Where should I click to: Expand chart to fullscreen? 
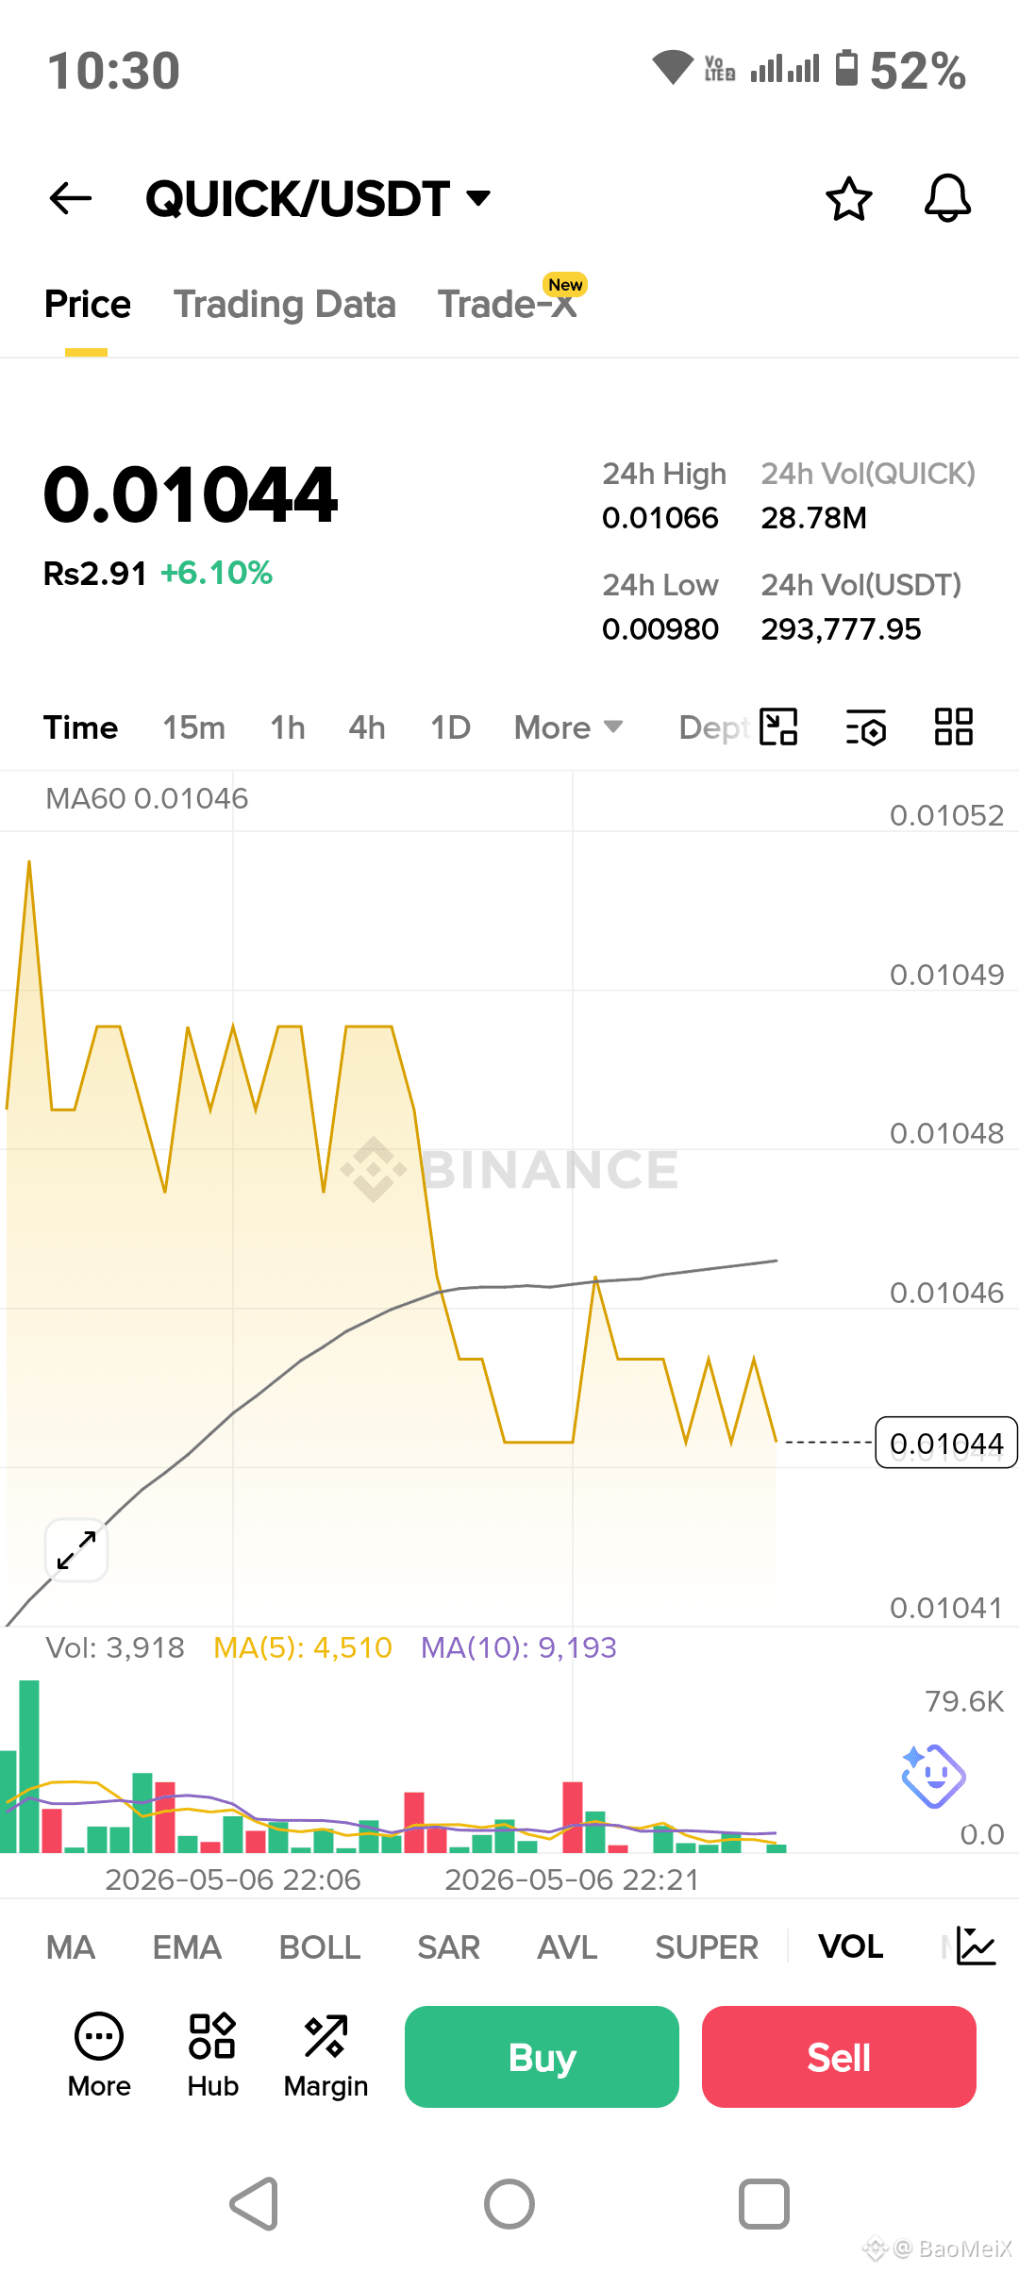(x=76, y=1549)
